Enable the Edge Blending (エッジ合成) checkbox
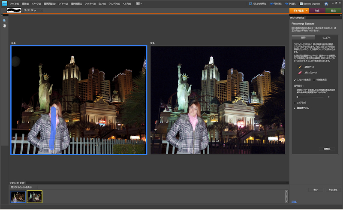 click(x=295, y=103)
